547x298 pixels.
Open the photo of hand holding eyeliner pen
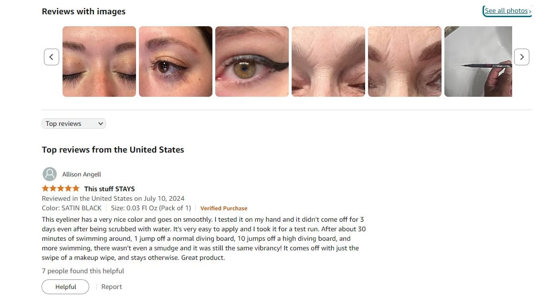click(478, 62)
